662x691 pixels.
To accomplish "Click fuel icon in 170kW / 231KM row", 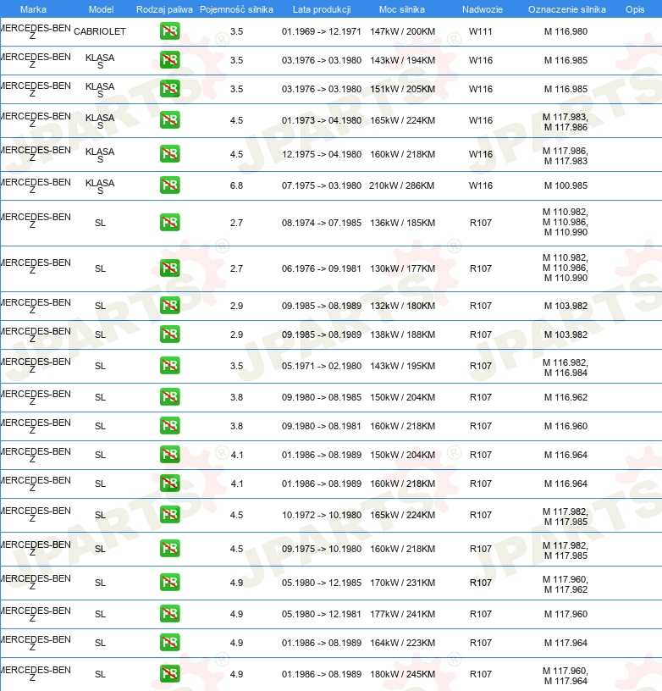I will (x=169, y=582).
